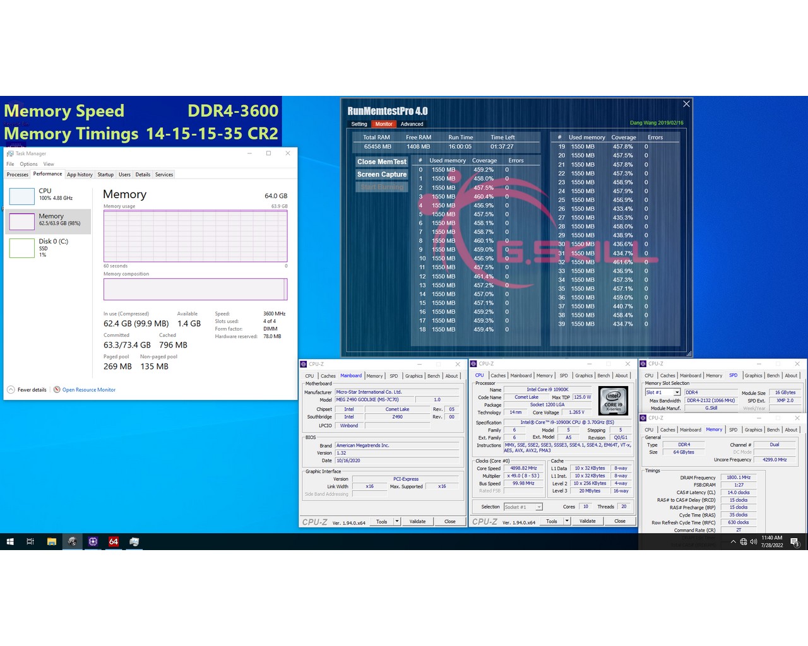Collapse Task Manager with Fewer details
The image size is (808, 646).
(27, 390)
